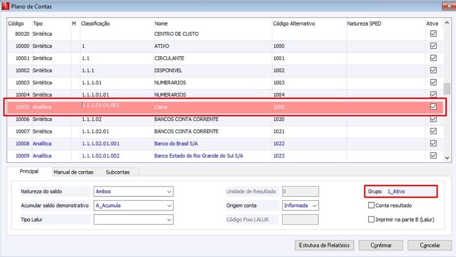Click scrollbar up arrow of accounts list
456x257 pixels.
point(447,23)
